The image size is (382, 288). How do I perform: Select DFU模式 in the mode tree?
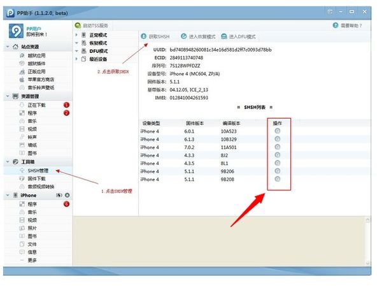pos(98,51)
